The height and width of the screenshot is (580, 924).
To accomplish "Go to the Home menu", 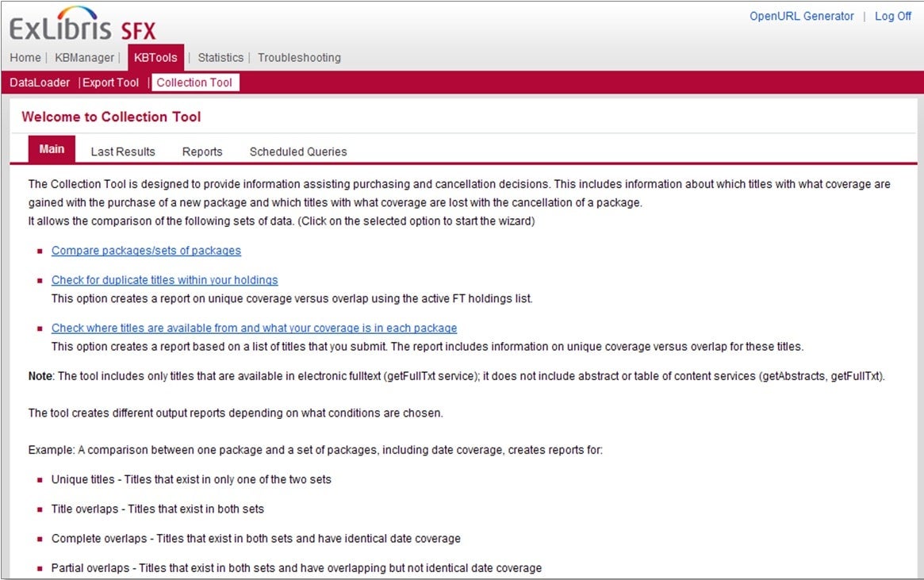I will click(x=25, y=57).
